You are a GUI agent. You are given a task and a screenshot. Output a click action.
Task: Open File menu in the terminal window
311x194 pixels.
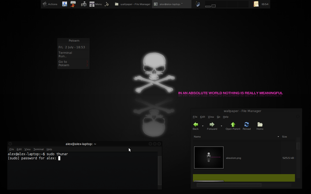[x=12, y=149]
